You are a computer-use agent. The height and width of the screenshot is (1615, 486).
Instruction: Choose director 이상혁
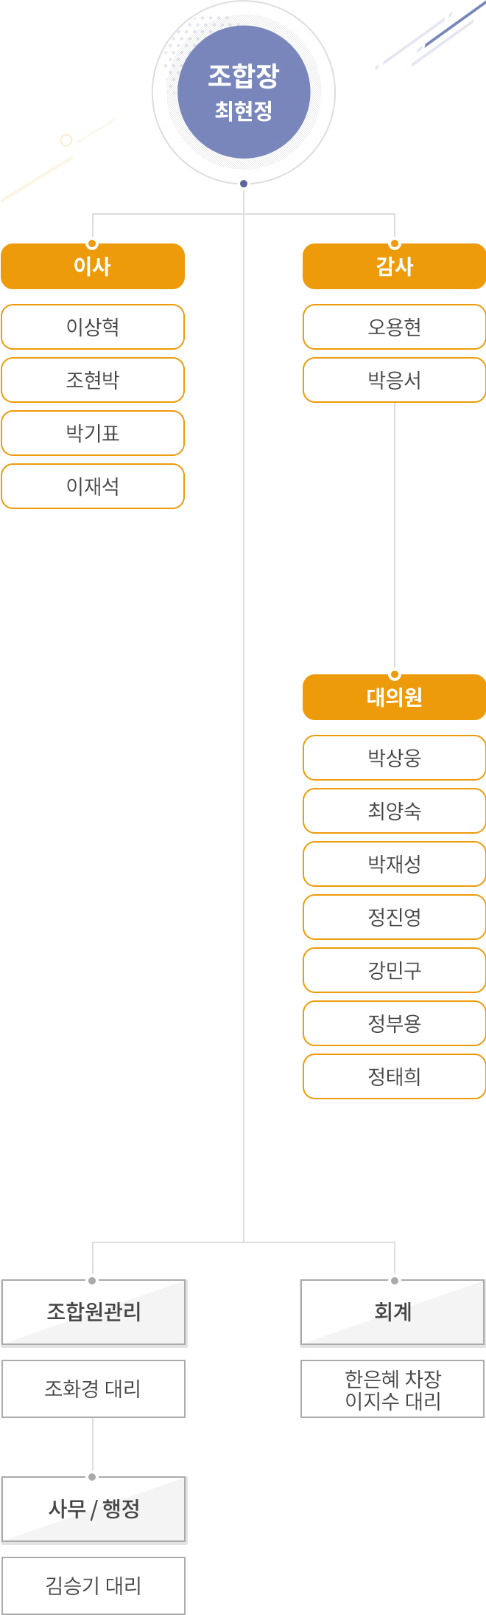[x=93, y=327]
